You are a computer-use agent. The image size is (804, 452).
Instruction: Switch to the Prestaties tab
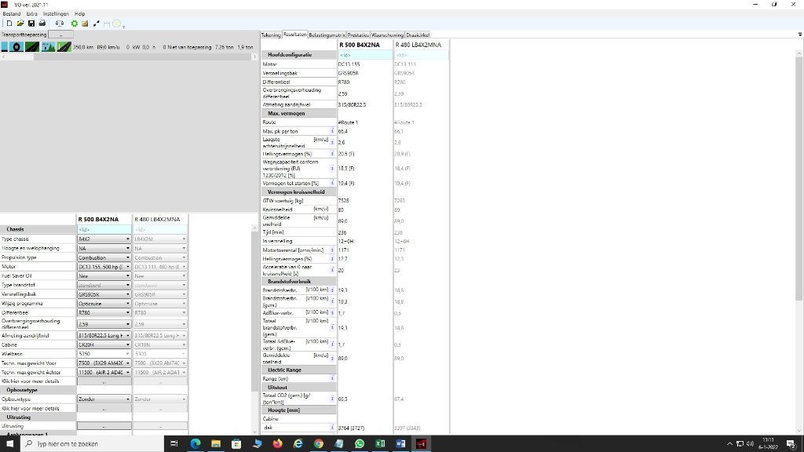pyautogui.click(x=358, y=35)
